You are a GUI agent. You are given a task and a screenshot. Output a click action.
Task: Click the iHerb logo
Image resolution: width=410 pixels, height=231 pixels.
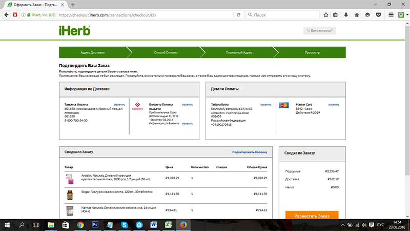tap(74, 31)
